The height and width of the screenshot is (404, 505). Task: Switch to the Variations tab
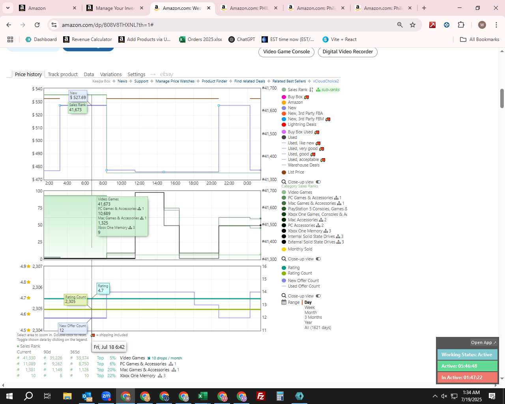111,74
